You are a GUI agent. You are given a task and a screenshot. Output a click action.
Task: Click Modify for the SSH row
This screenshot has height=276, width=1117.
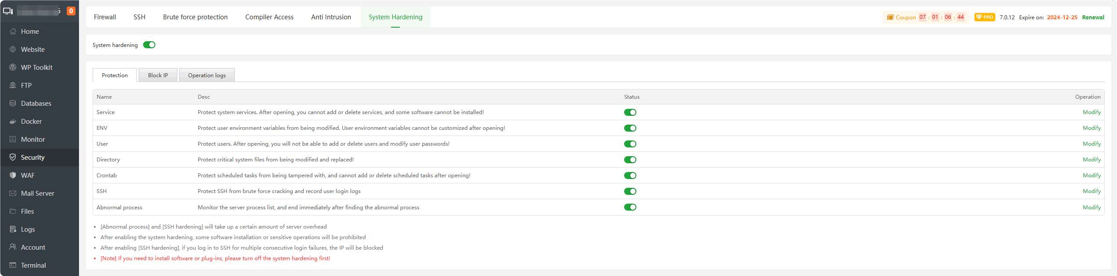[x=1091, y=191]
